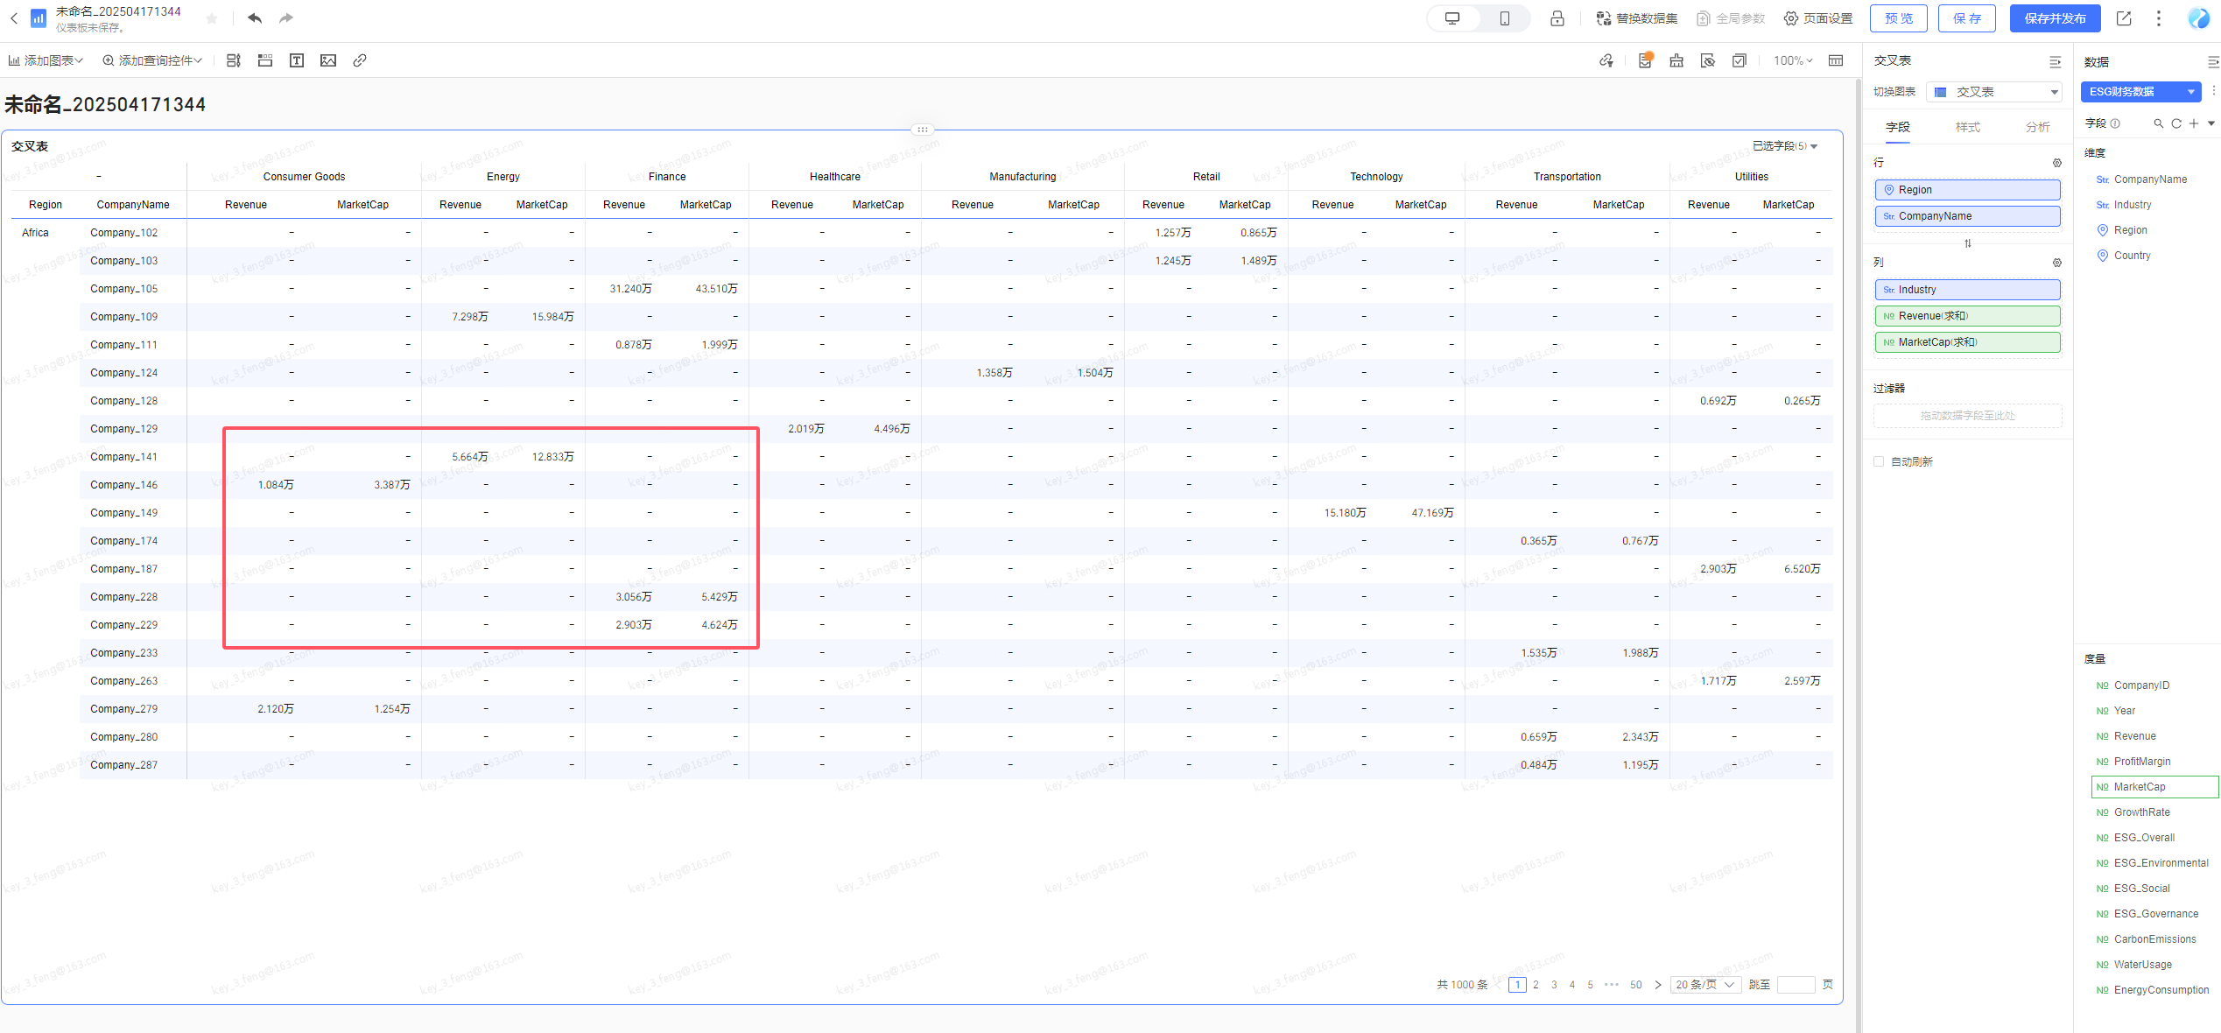Open column settings gear icon
The image size is (2221, 1033).
[x=2057, y=263]
